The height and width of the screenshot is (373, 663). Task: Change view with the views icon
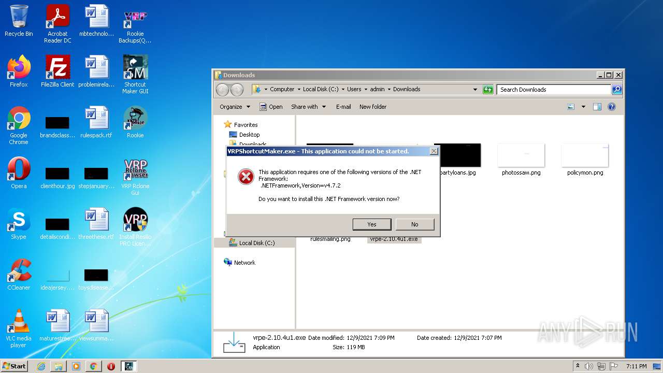[x=571, y=107]
